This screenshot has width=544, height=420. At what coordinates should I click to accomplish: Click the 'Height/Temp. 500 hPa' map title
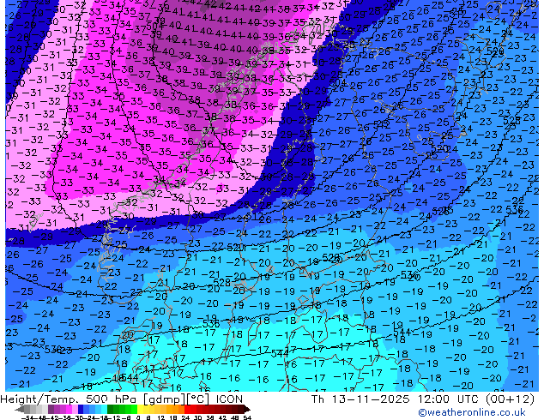(x=69, y=399)
